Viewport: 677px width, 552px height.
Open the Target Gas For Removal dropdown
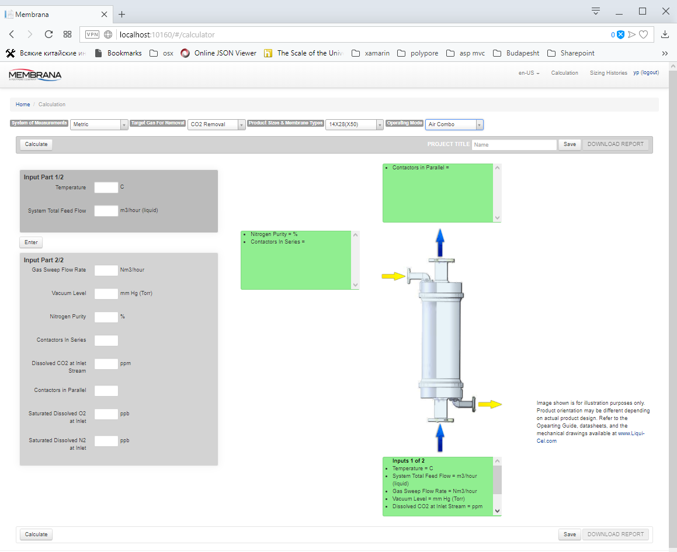point(217,124)
